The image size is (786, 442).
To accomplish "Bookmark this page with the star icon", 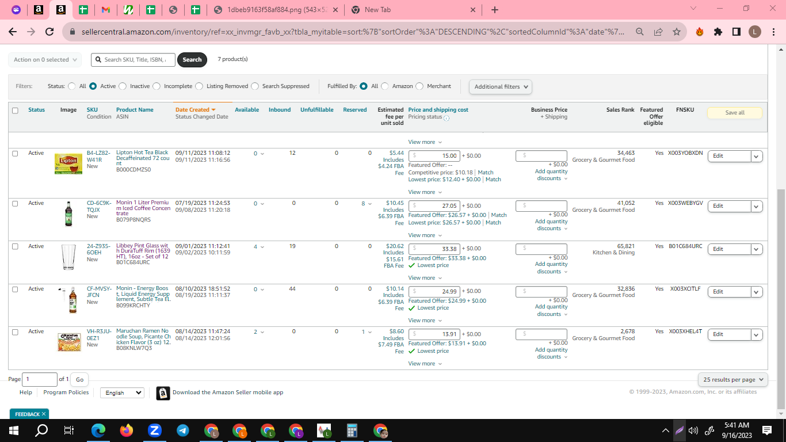I will (676, 32).
